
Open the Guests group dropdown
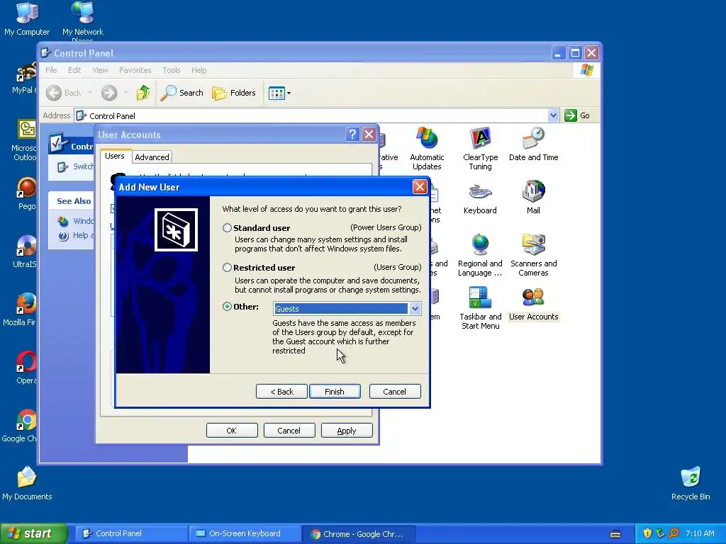point(415,309)
